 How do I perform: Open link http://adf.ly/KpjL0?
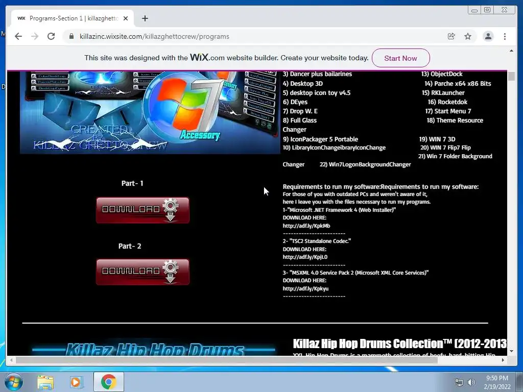pos(305,257)
